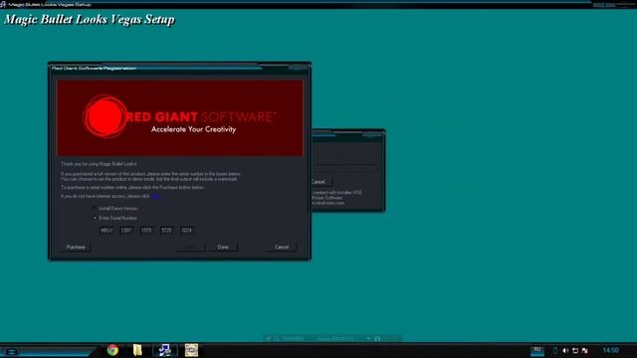Viewport: 637px width, 358px height.
Task: Open the Start menu button
Action: 10,351
